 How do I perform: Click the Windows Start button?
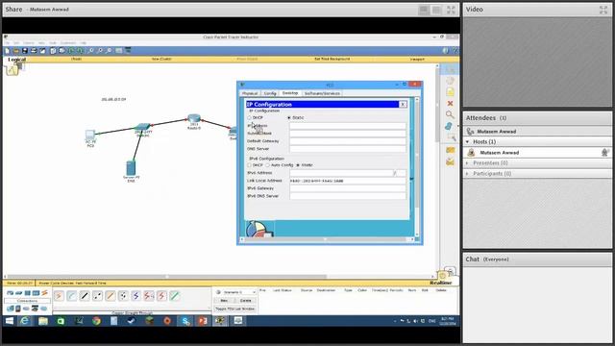tap(9, 321)
